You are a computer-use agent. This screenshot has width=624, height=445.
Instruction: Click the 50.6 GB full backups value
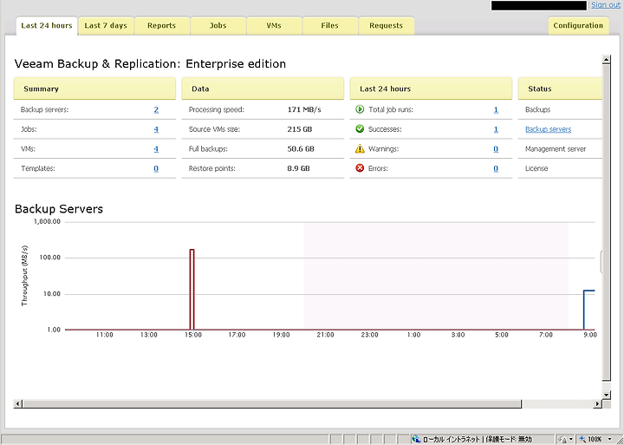coord(301,149)
